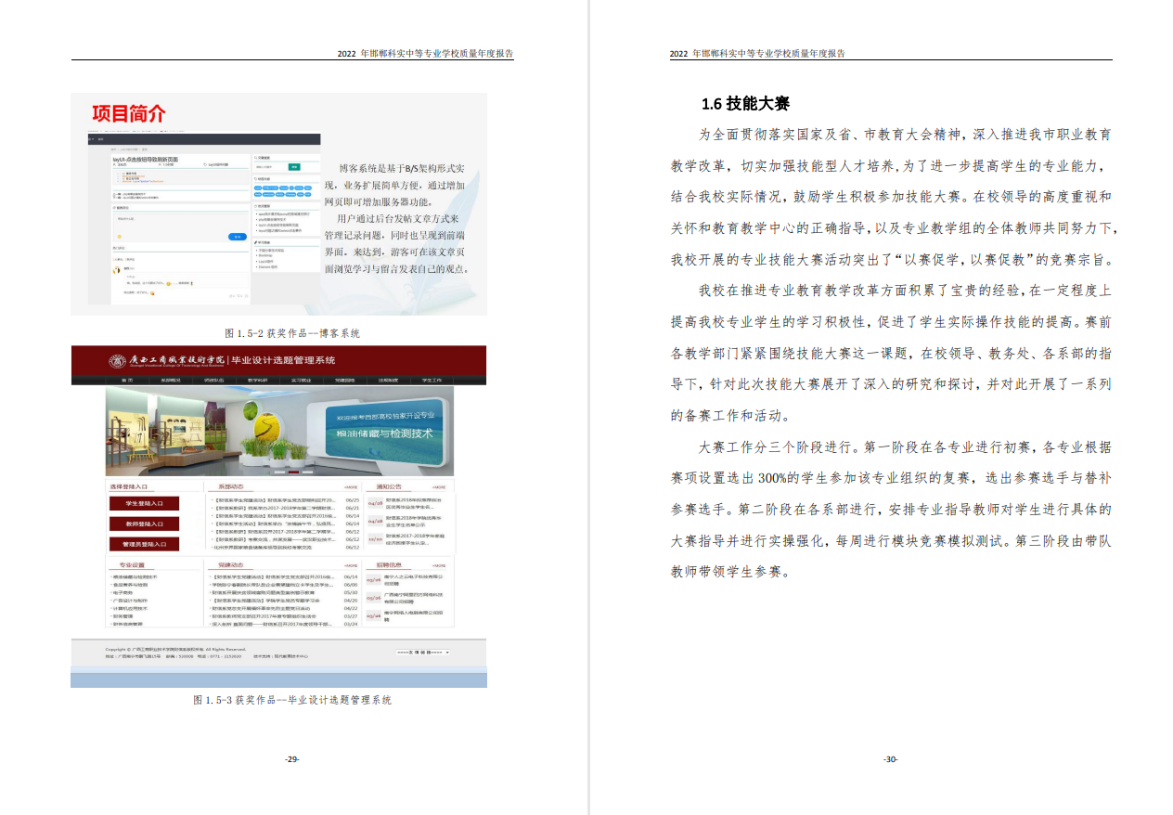Image resolution: width=1173 pixels, height=815 pixels.
Task: Open the MORE link beside 招聘信息
Action: click(x=440, y=565)
